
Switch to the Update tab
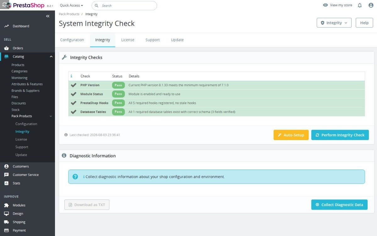click(177, 40)
